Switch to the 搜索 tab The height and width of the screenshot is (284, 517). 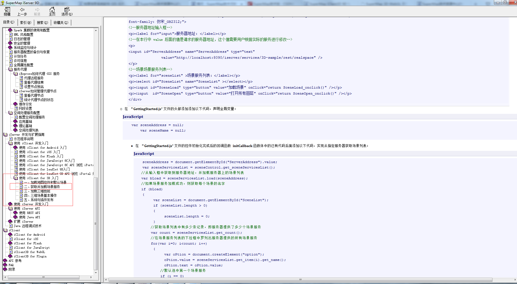tap(42, 23)
